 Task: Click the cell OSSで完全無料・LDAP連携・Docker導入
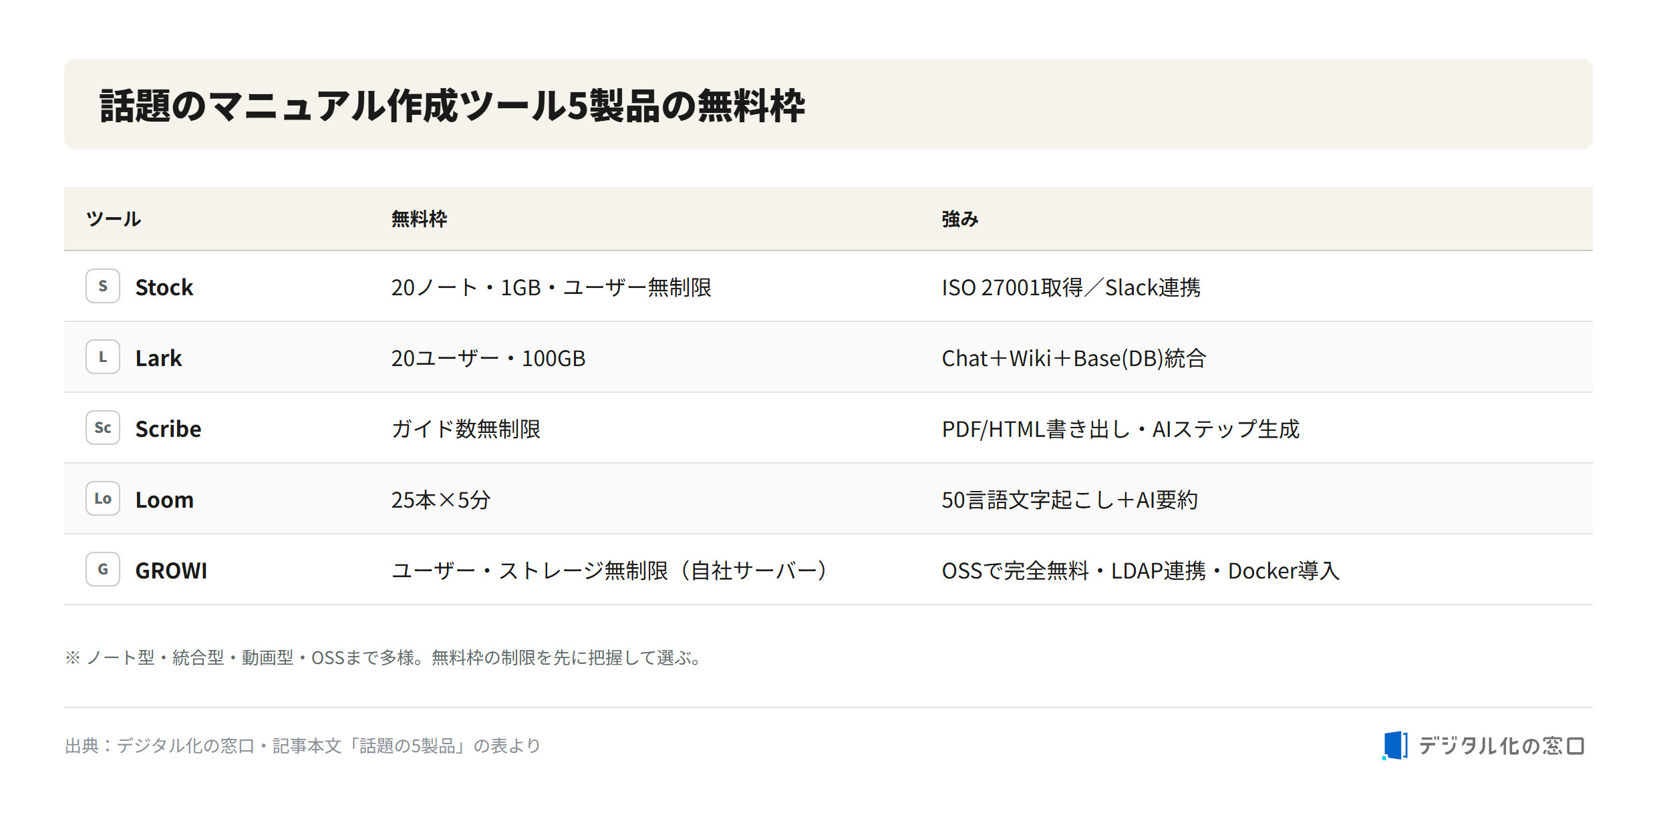[1141, 570]
